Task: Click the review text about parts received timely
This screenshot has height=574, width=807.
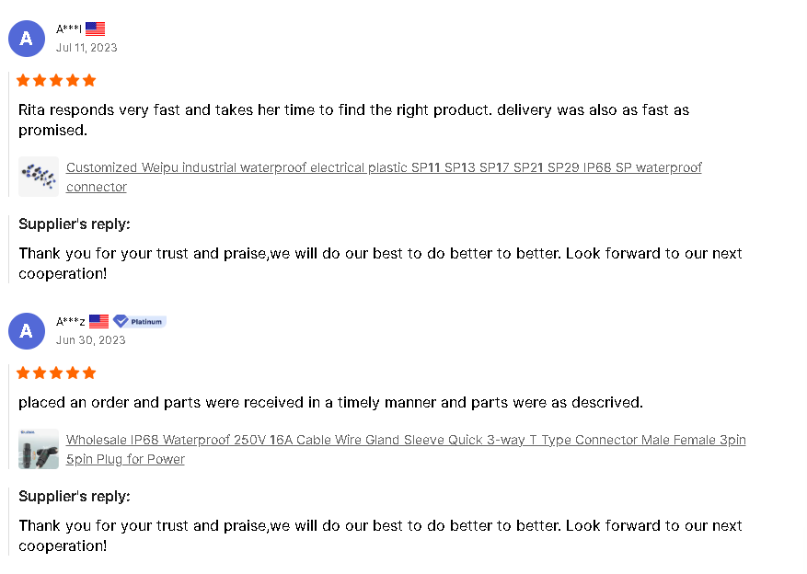Action: (330, 403)
